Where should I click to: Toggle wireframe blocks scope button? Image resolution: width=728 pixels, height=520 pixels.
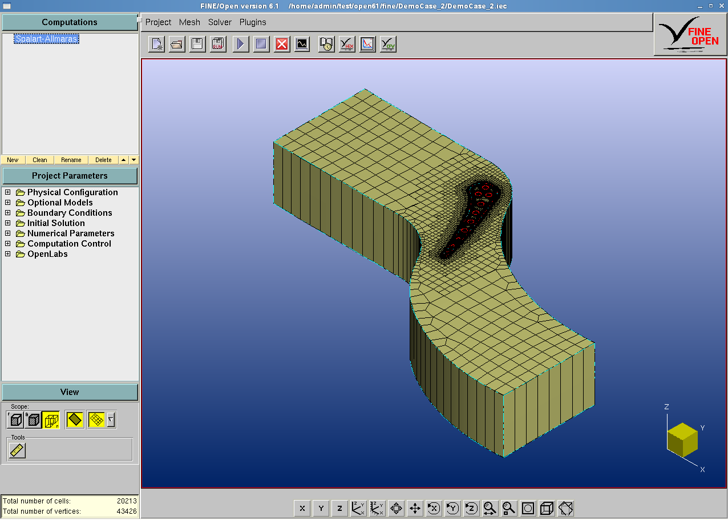point(51,420)
